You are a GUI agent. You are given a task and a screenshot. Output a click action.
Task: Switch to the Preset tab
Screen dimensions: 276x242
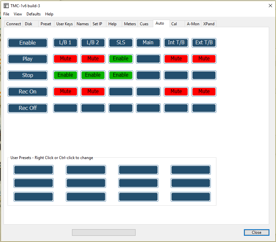click(46, 24)
